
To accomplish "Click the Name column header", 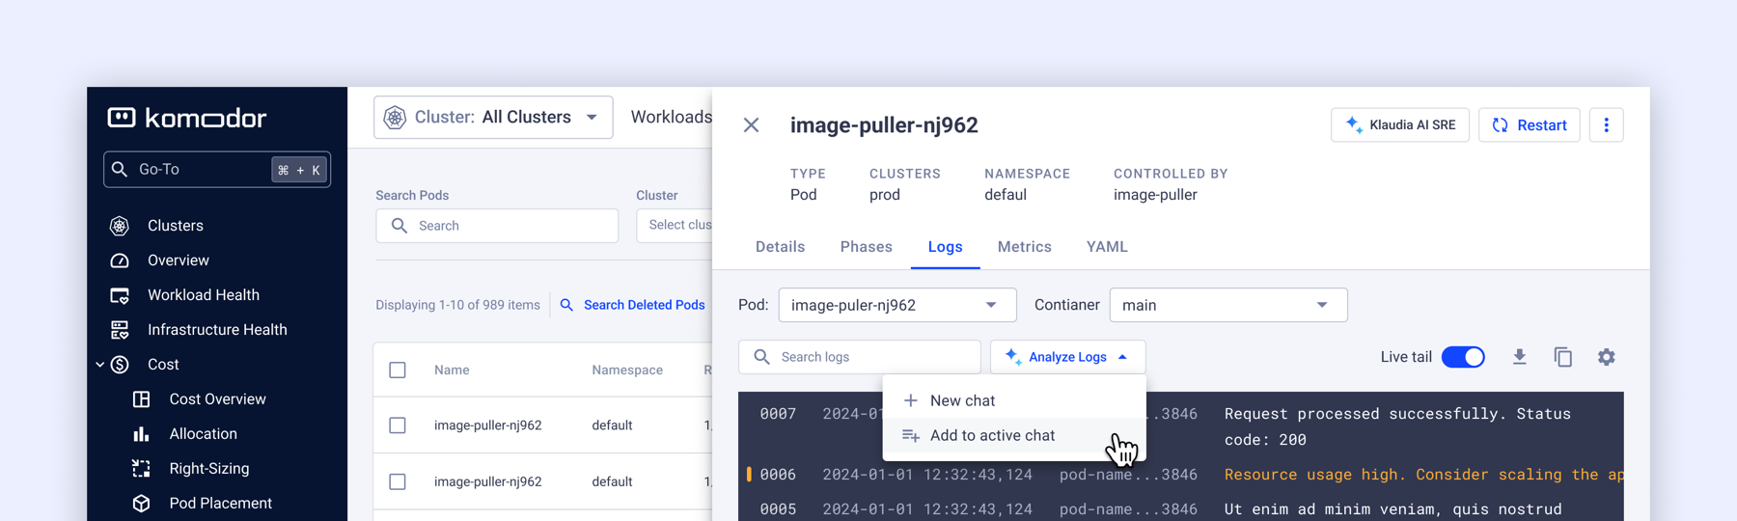I will 452,370.
